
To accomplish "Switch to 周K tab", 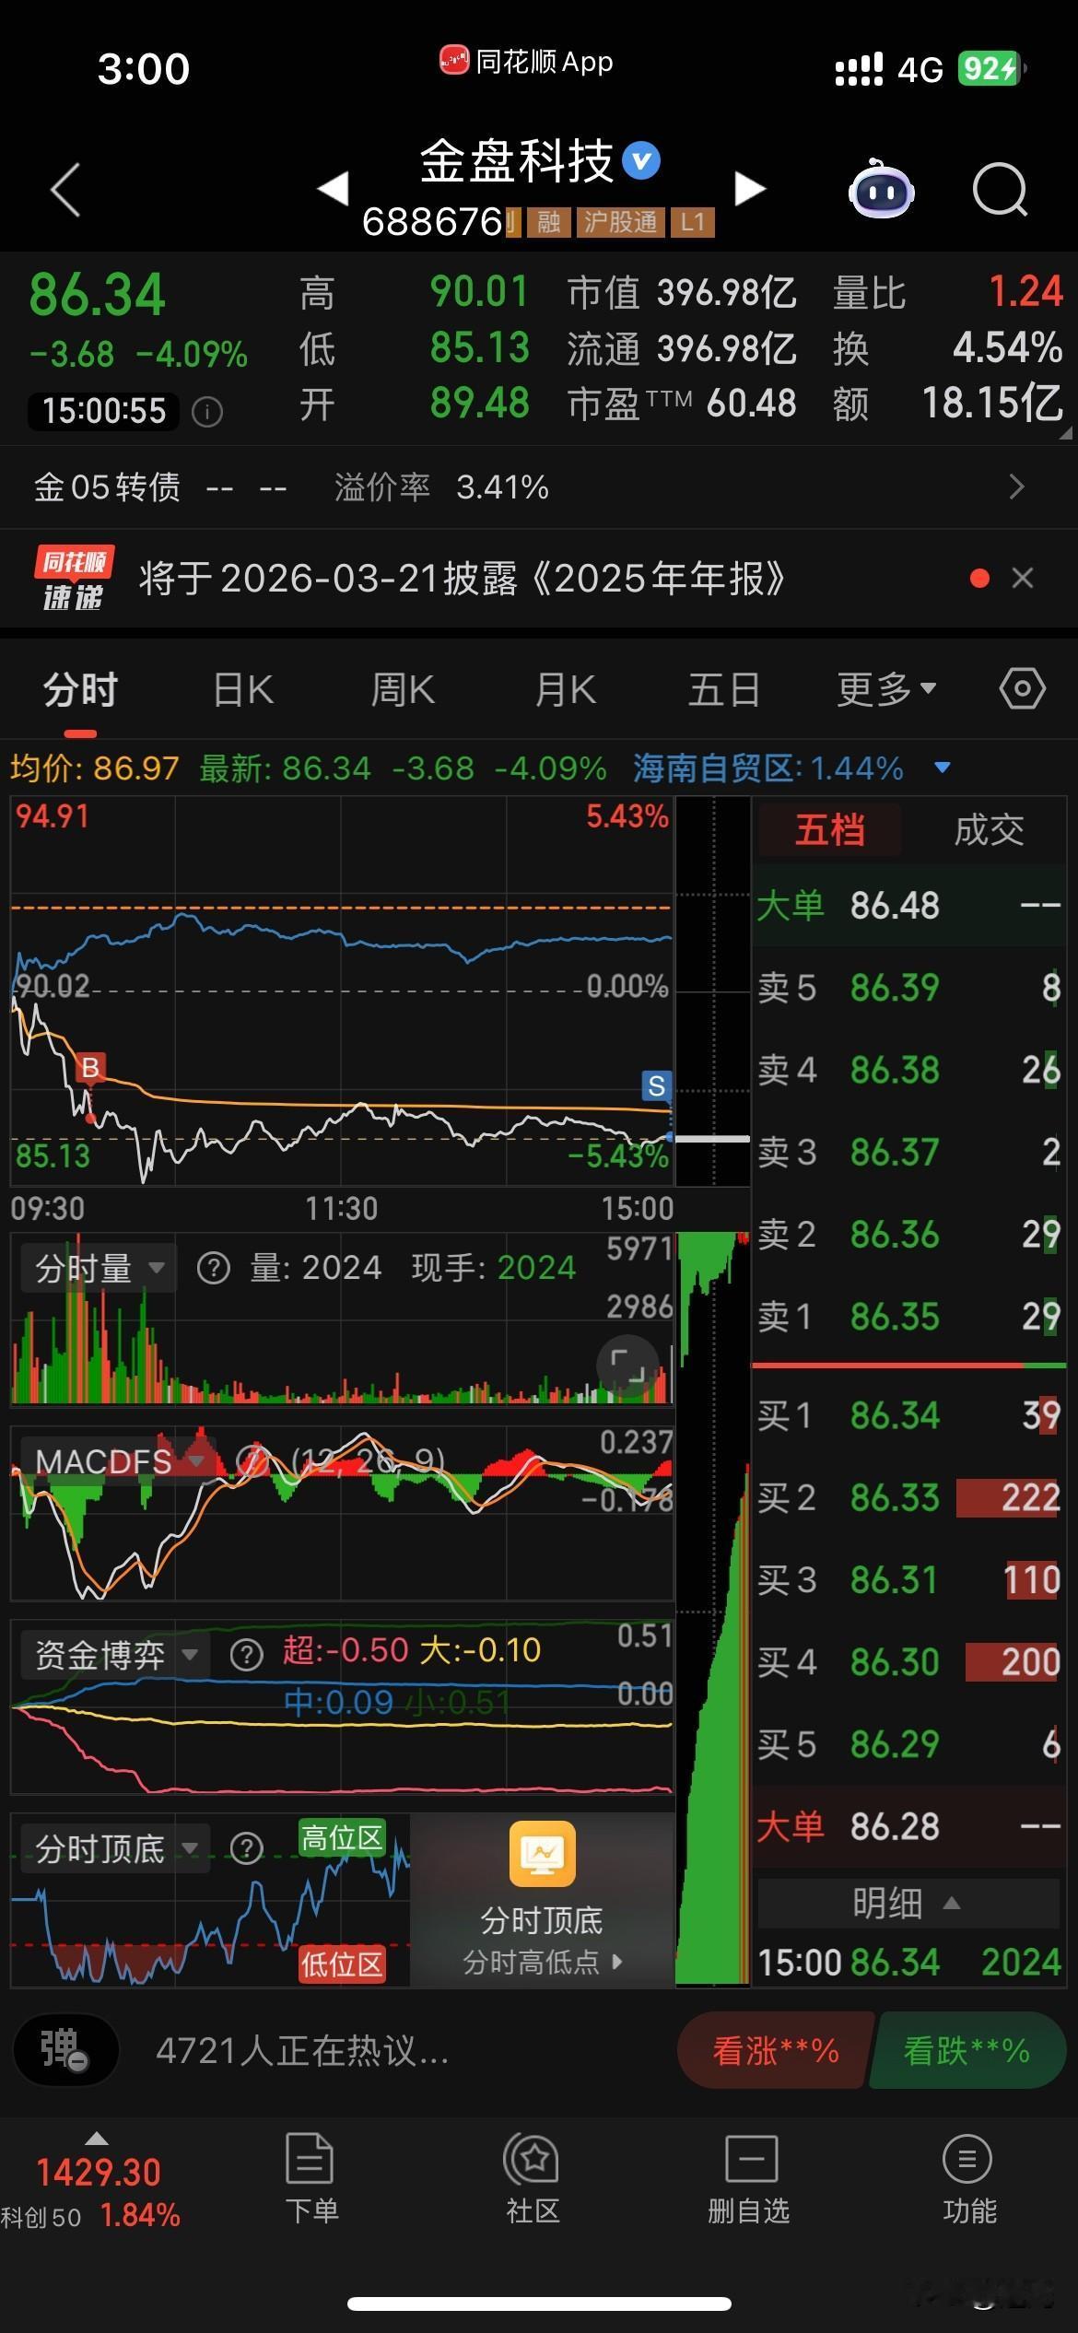I will pos(403,689).
